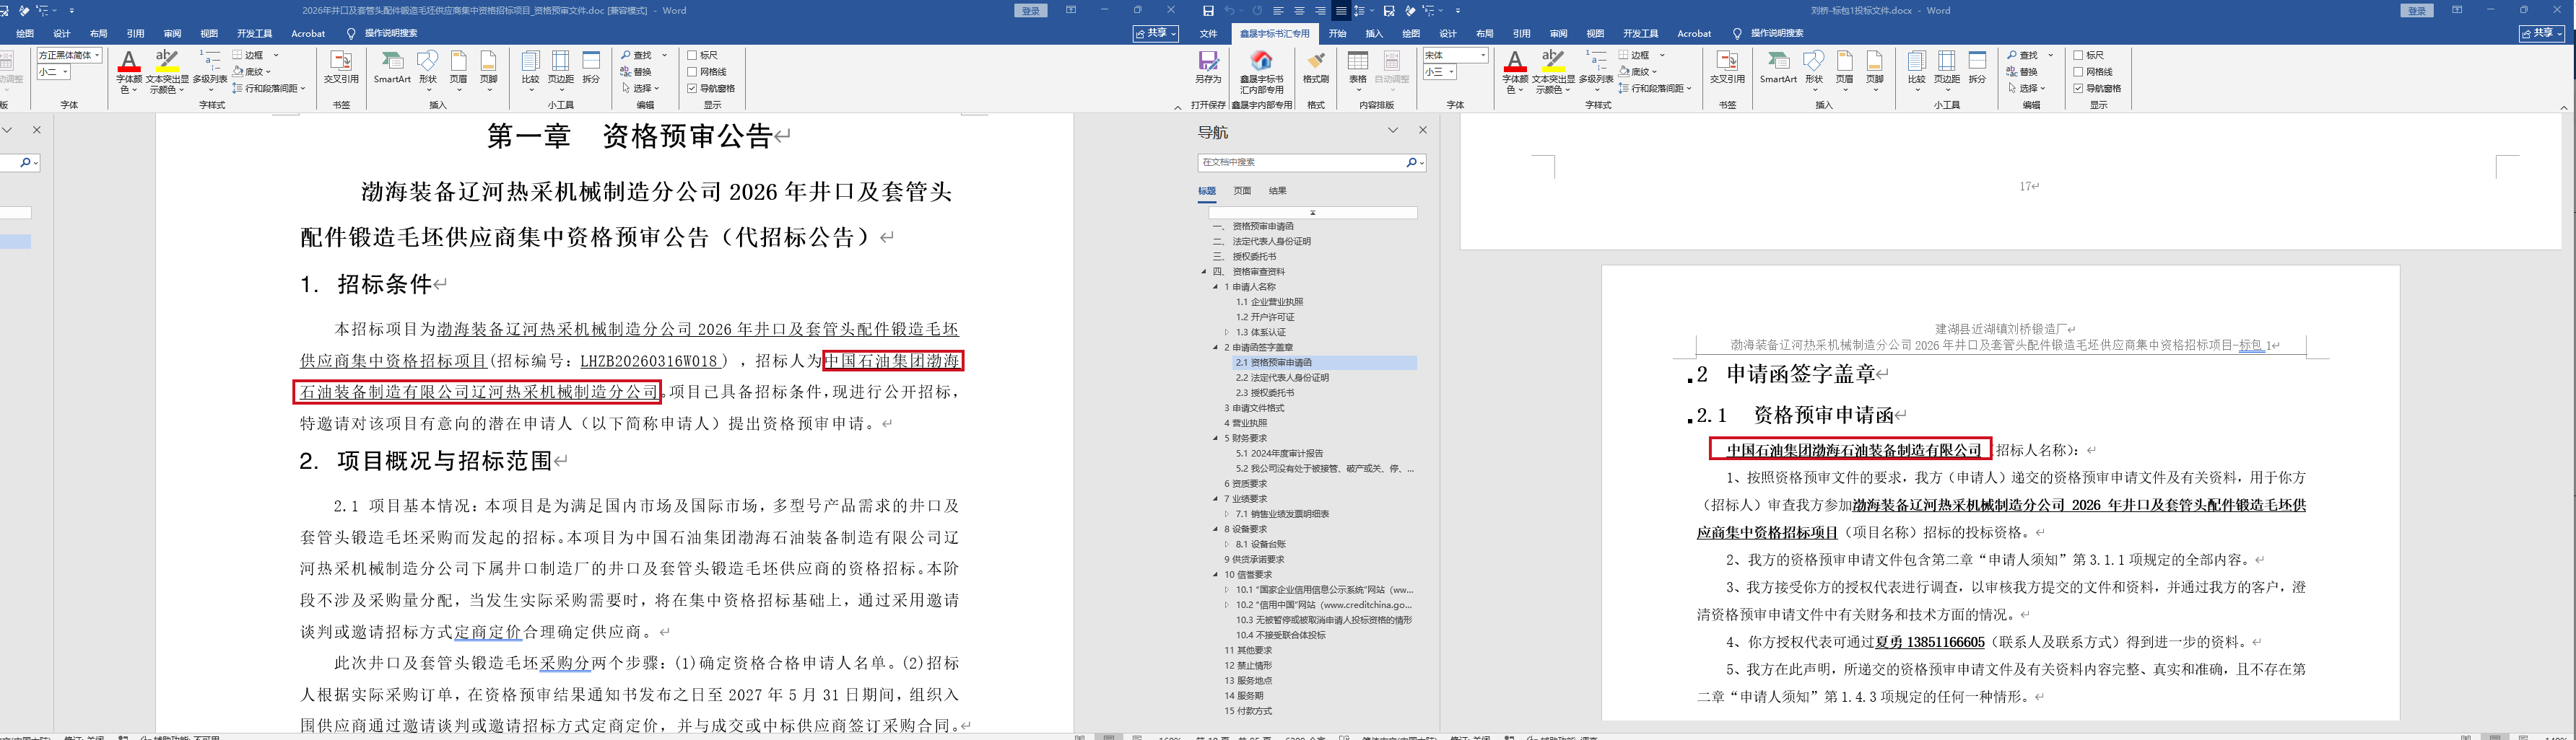This screenshot has width=2576, height=740.
Task: Open 页脚 footer menu in left window
Action: tap(489, 70)
